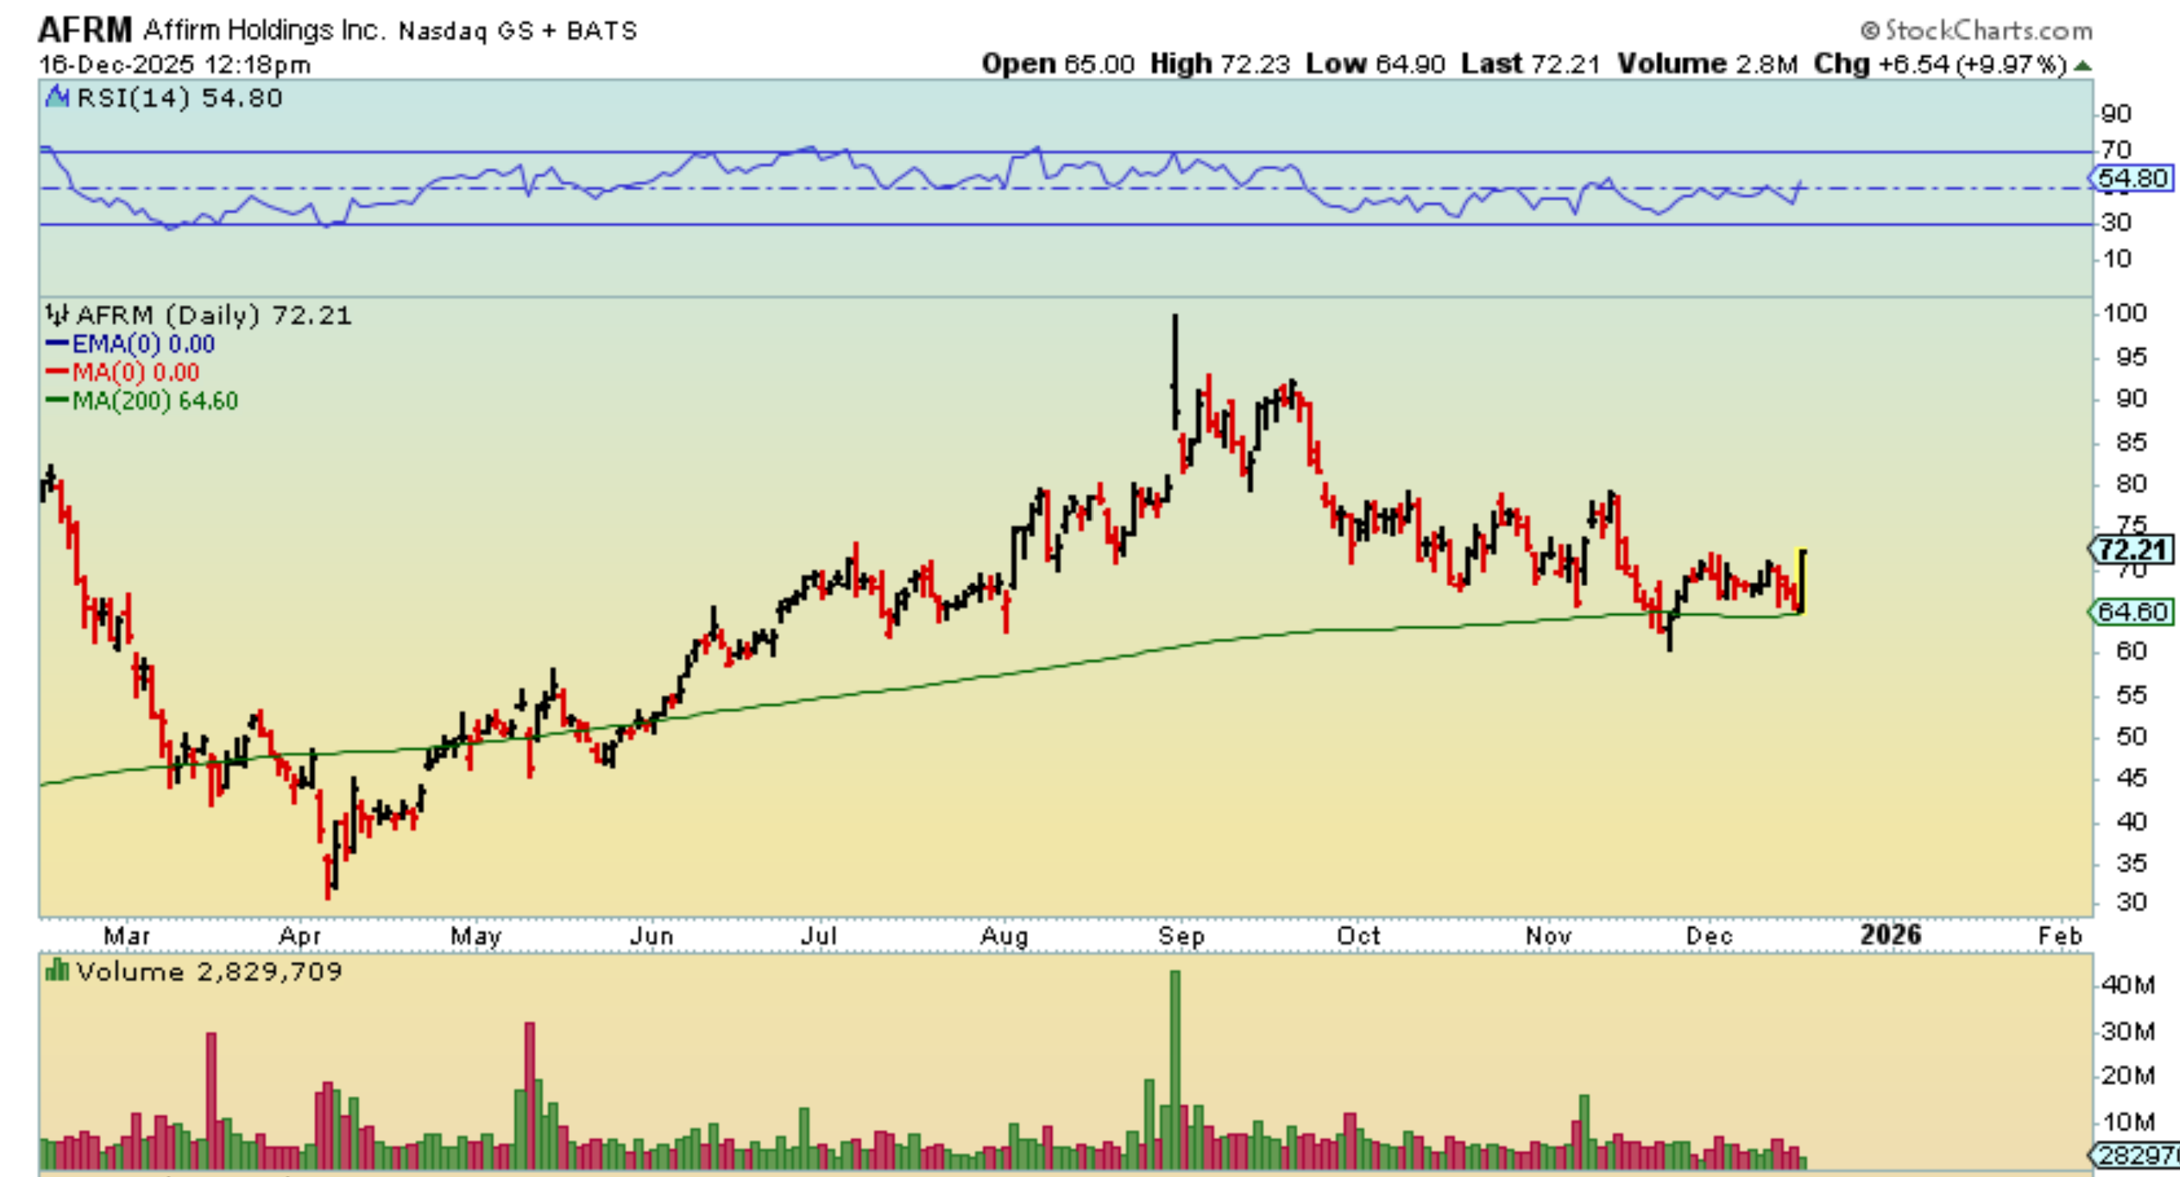
Task: Click the yellow-highlighted latest price candle
Action: click(x=1802, y=582)
